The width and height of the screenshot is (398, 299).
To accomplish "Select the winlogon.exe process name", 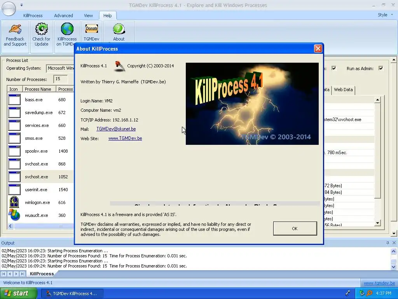I will click(x=37, y=202).
